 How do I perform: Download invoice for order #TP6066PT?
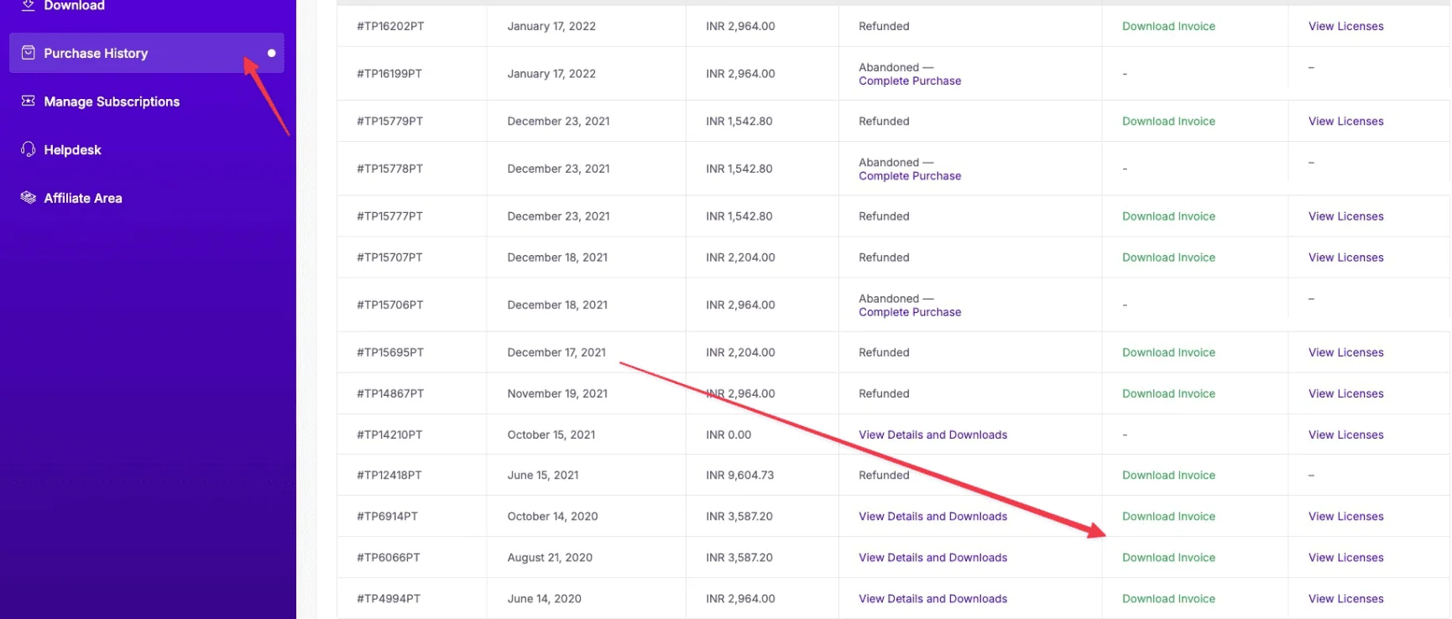click(1168, 558)
